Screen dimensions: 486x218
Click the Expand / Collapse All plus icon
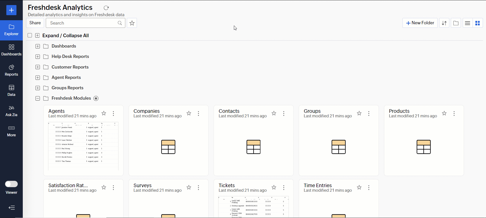[37, 35]
